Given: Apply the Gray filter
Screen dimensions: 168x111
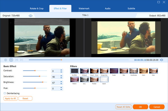Looking at the screenshot, I should click(x=85, y=79).
